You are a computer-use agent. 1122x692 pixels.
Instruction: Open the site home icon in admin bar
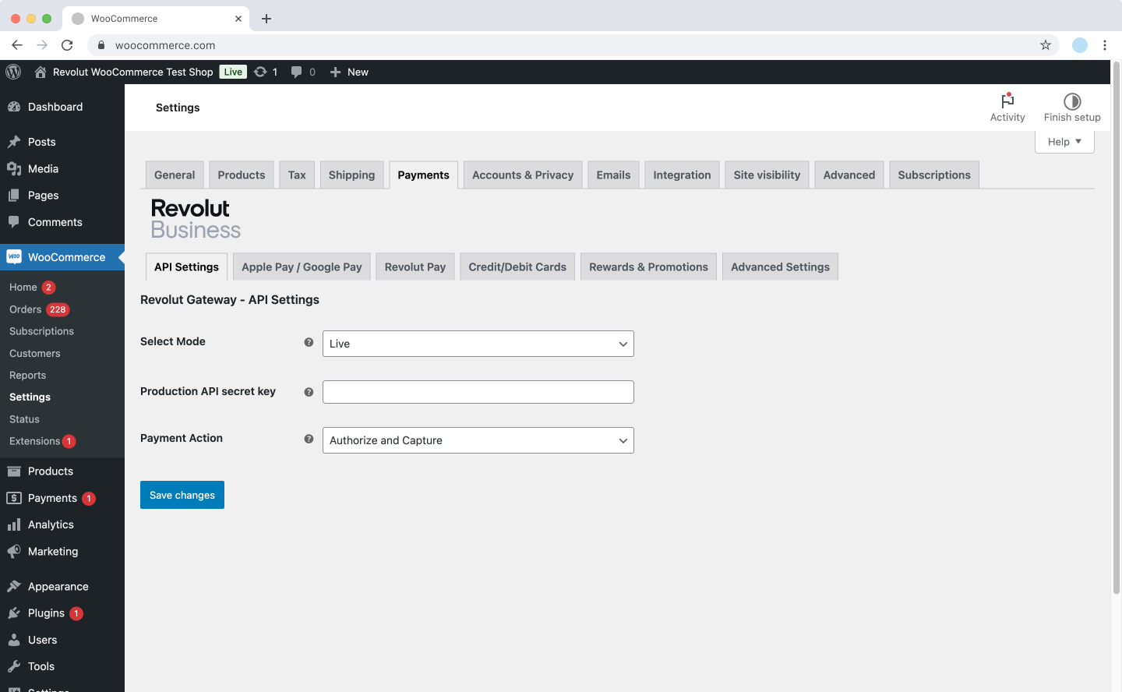click(x=41, y=72)
